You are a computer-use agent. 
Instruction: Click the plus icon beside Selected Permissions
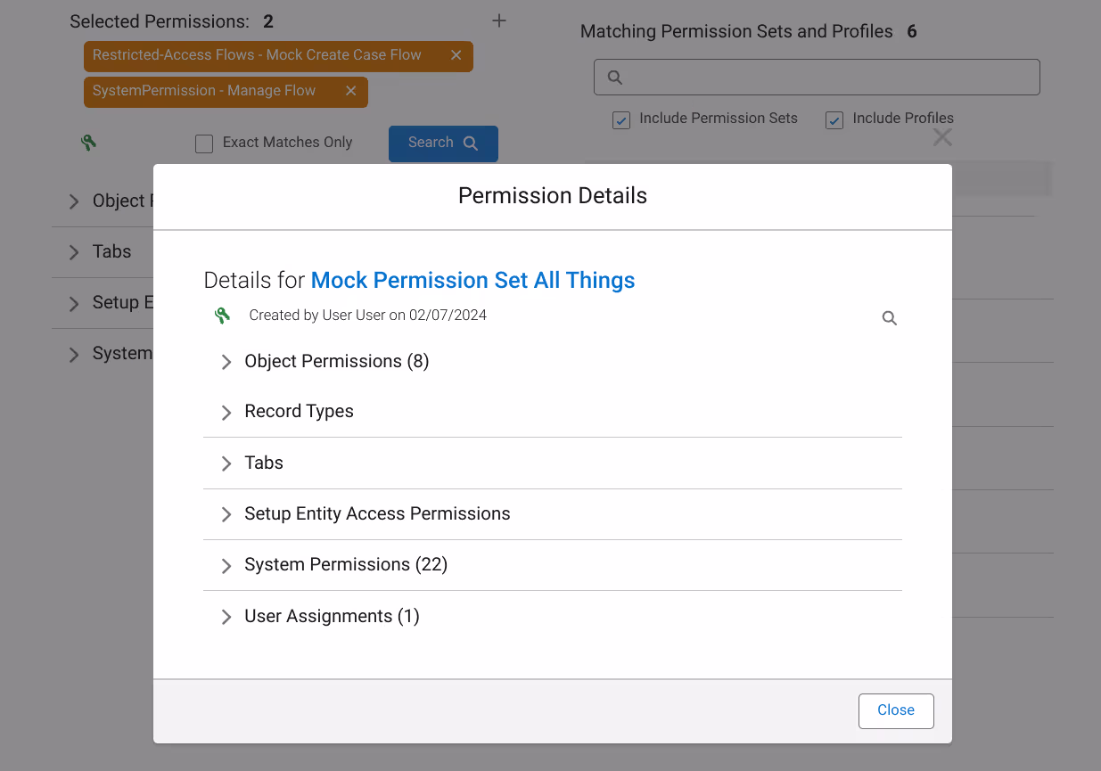[x=499, y=21]
